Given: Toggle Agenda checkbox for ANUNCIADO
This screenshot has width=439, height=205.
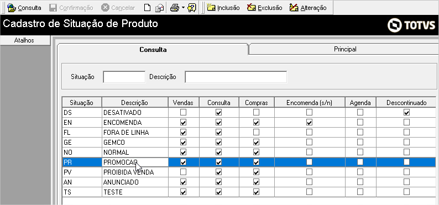Looking at the screenshot, I should 360,182.
